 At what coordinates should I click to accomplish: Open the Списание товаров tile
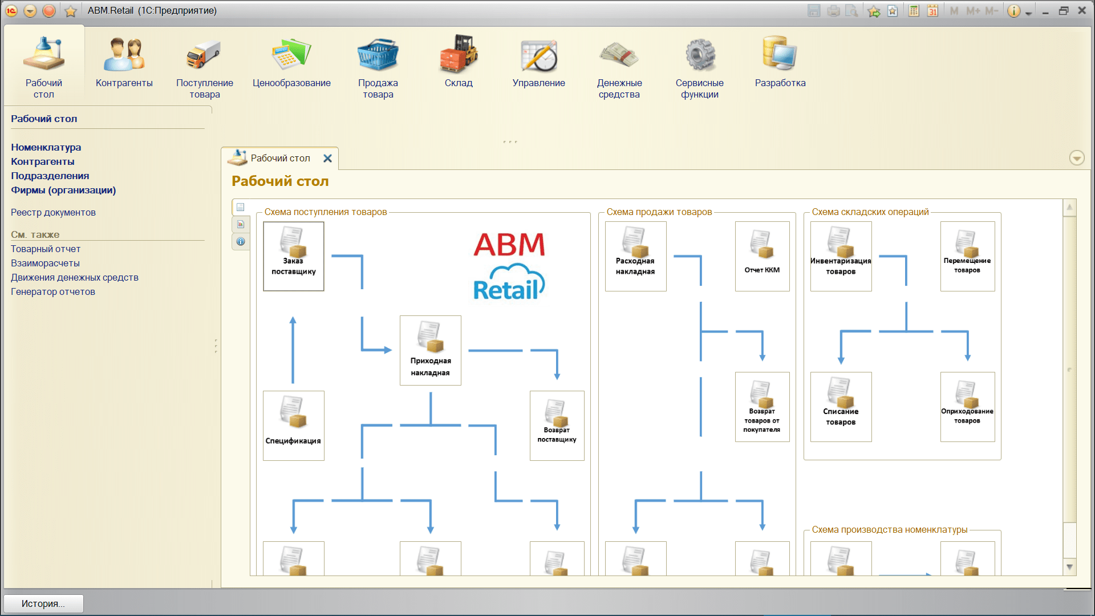[x=841, y=407]
